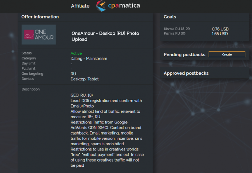252x173 pixels.
Task: Click the Description label
Action: [x=31, y=89]
